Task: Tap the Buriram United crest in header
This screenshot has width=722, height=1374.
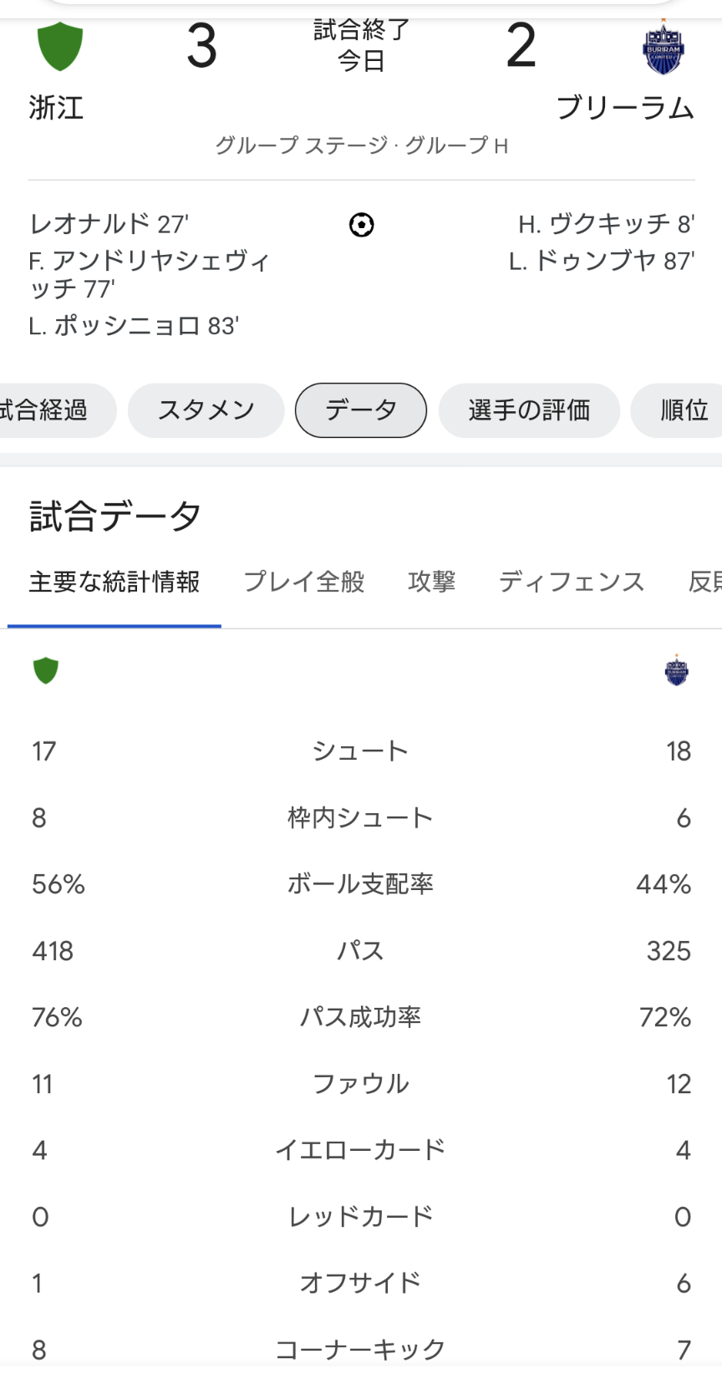Action: [x=664, y=48]
